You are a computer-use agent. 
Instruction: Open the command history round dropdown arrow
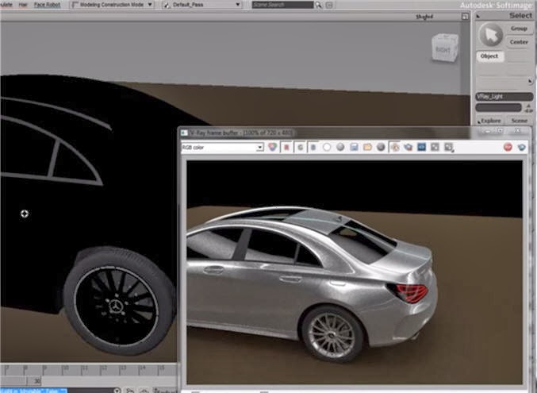[x=117, y=391]
